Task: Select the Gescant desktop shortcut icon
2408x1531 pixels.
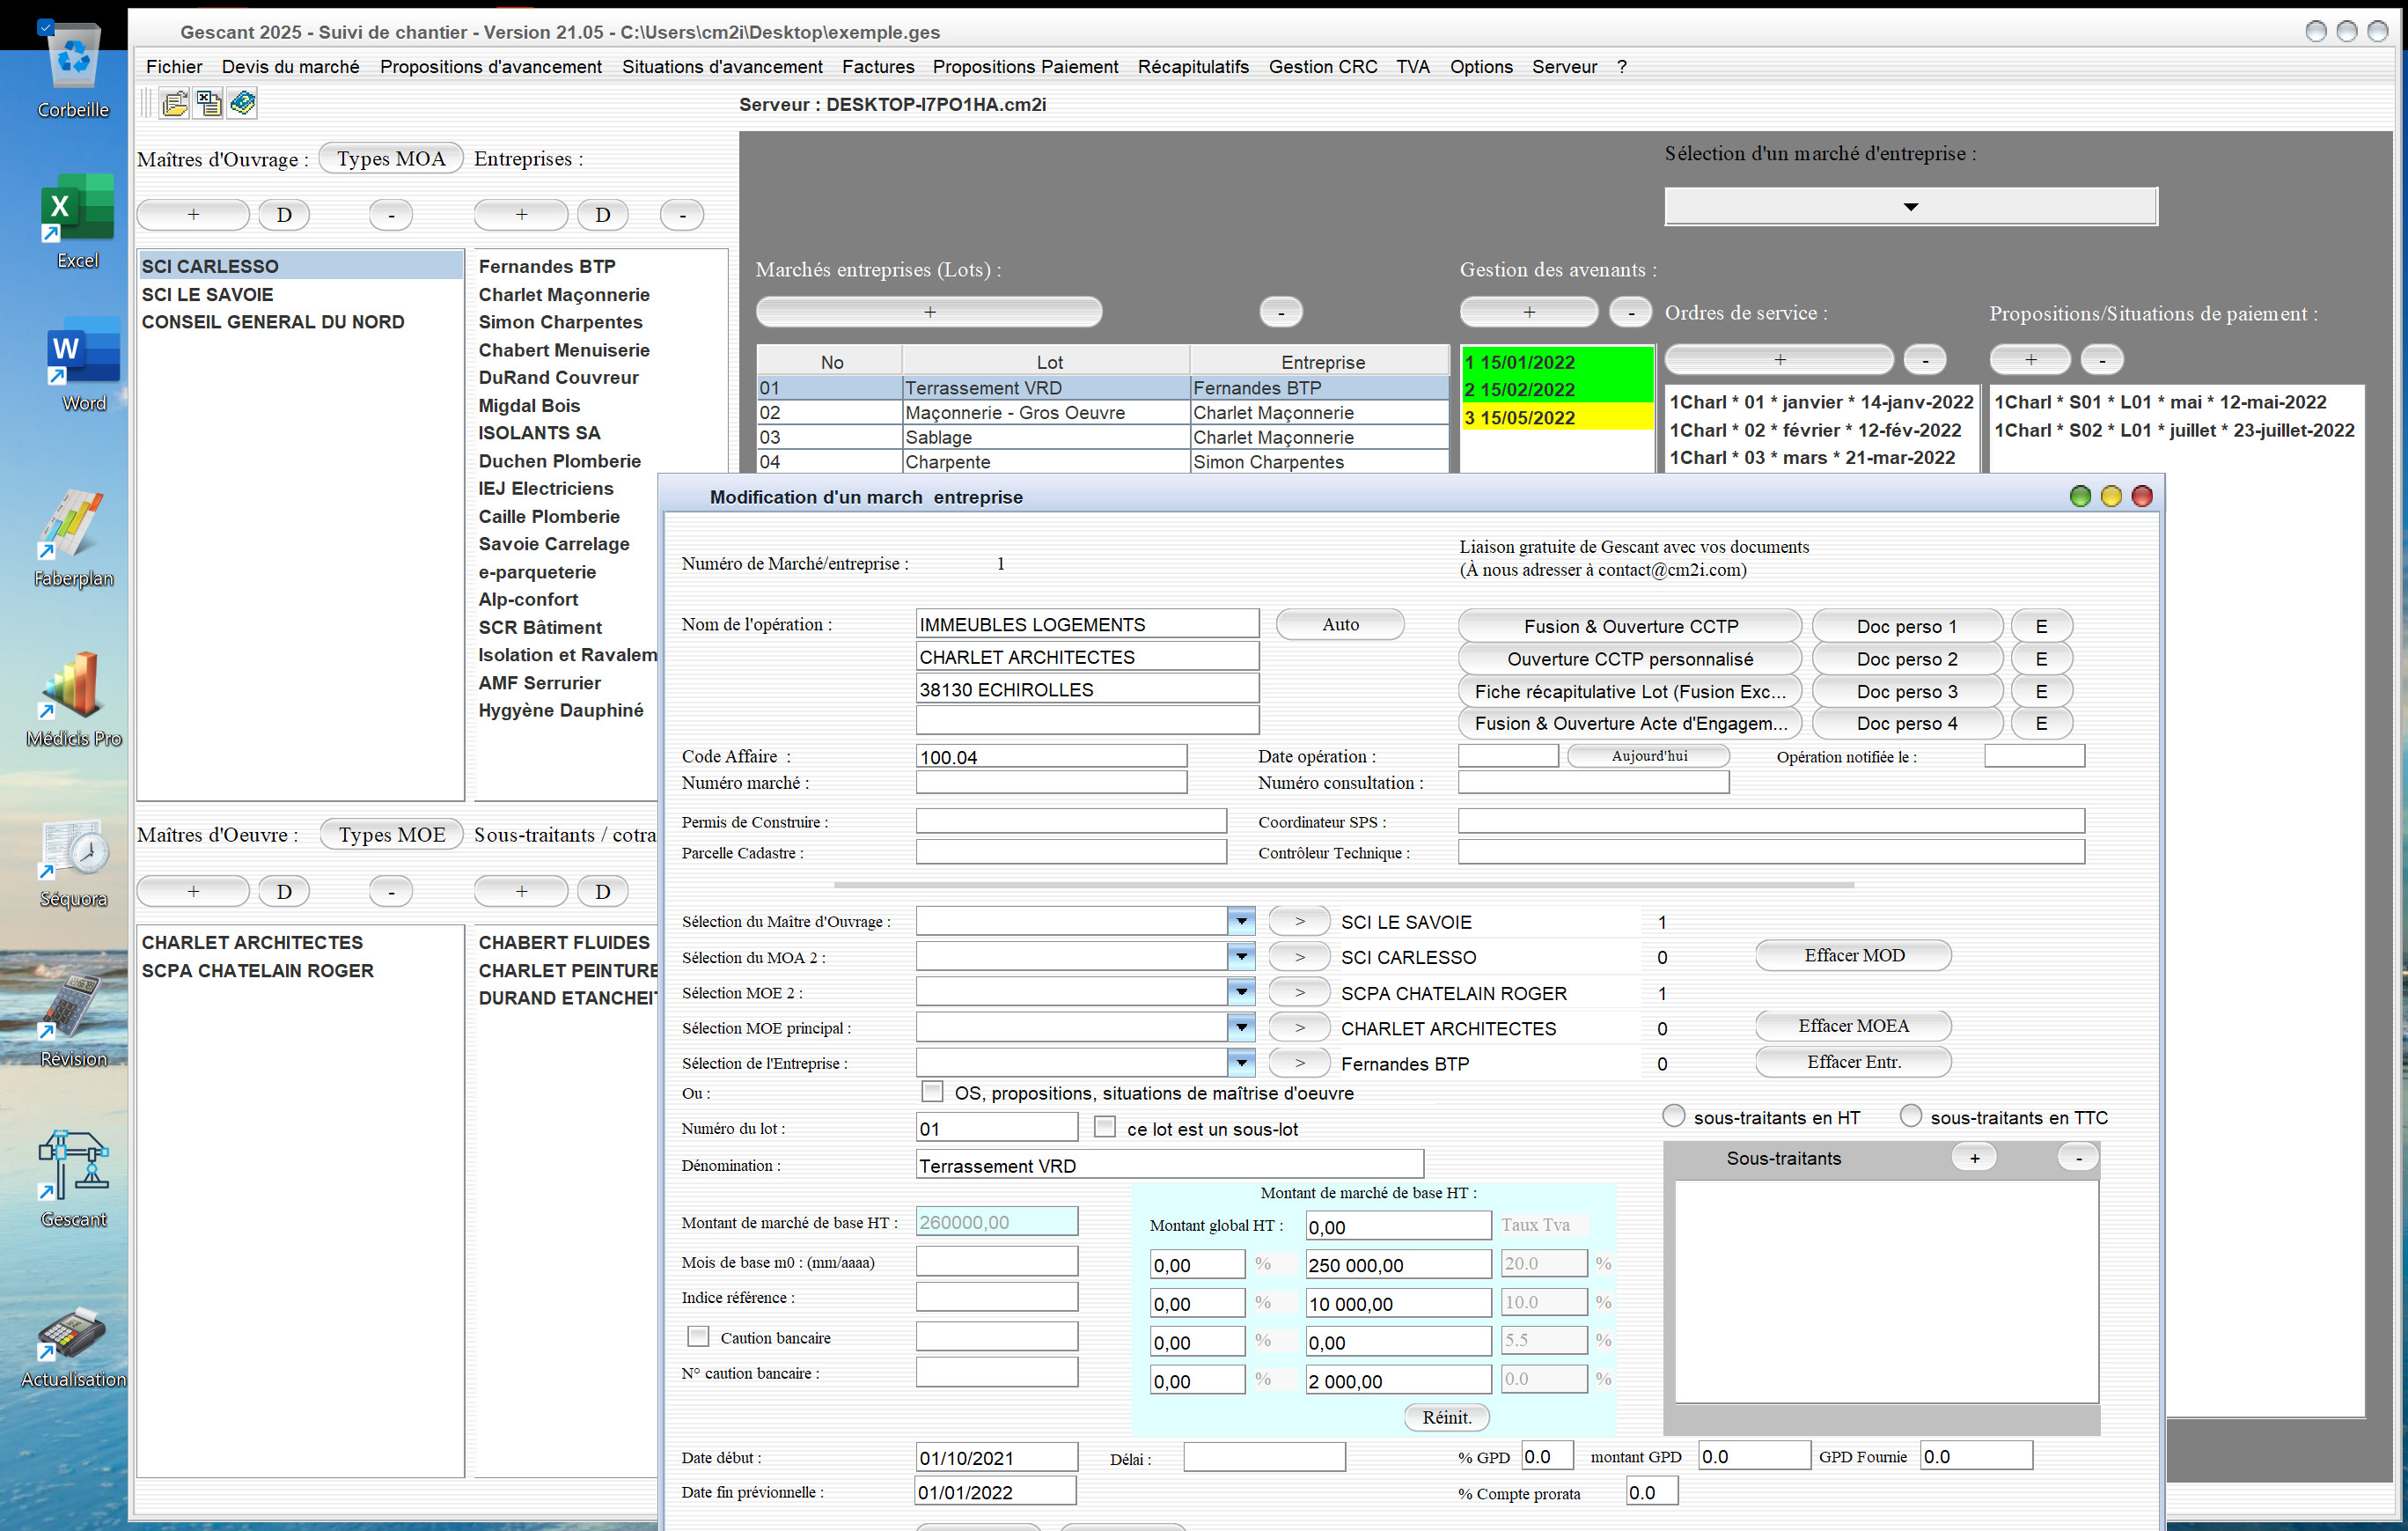Action: click(73, 1178)
